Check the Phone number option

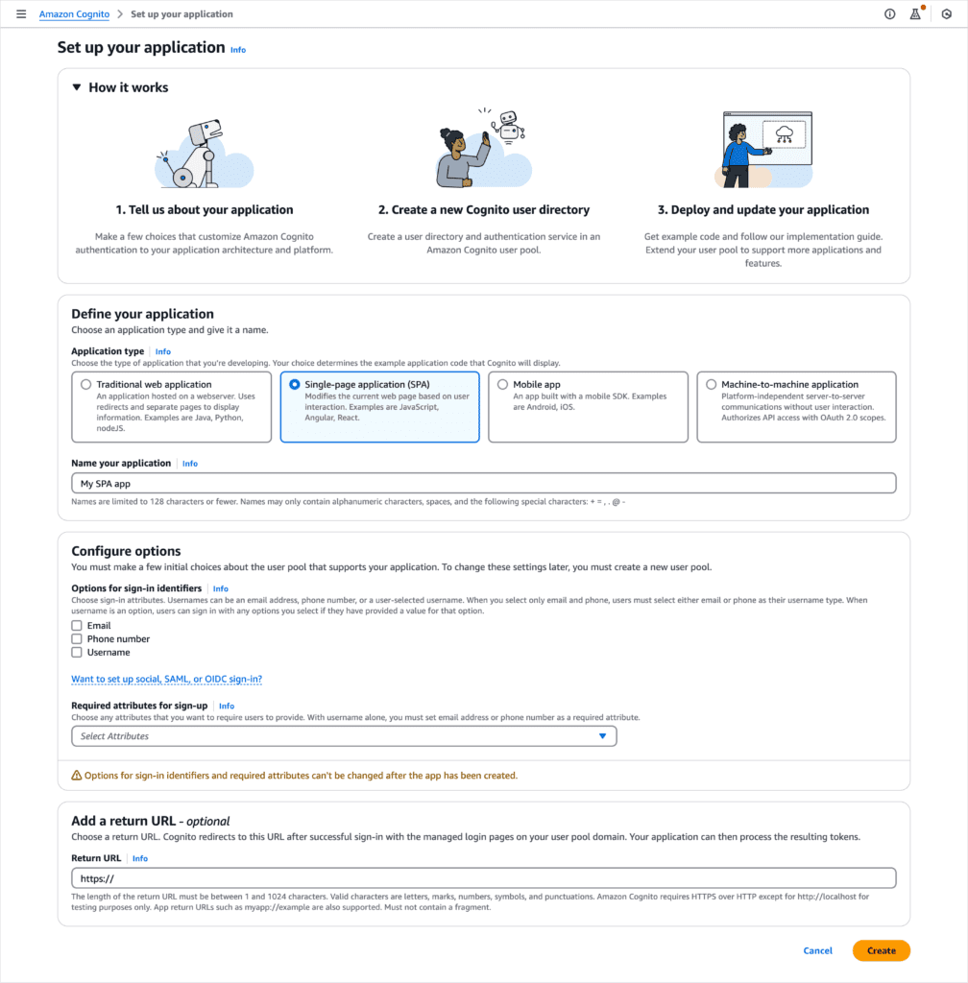pos(77,638)
